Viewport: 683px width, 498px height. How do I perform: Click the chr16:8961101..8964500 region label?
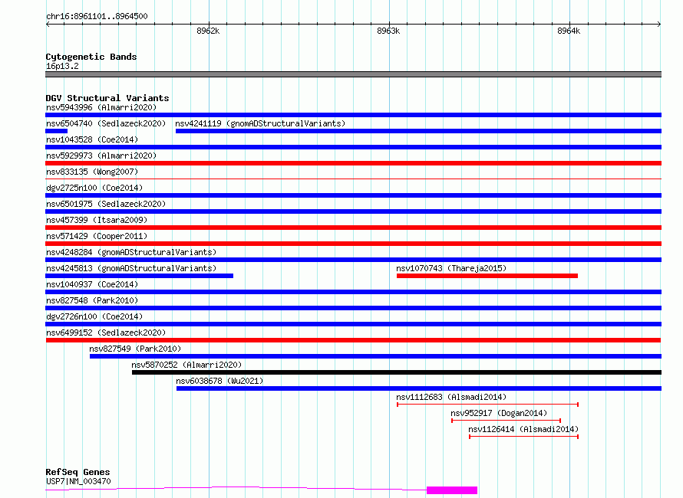97,16
